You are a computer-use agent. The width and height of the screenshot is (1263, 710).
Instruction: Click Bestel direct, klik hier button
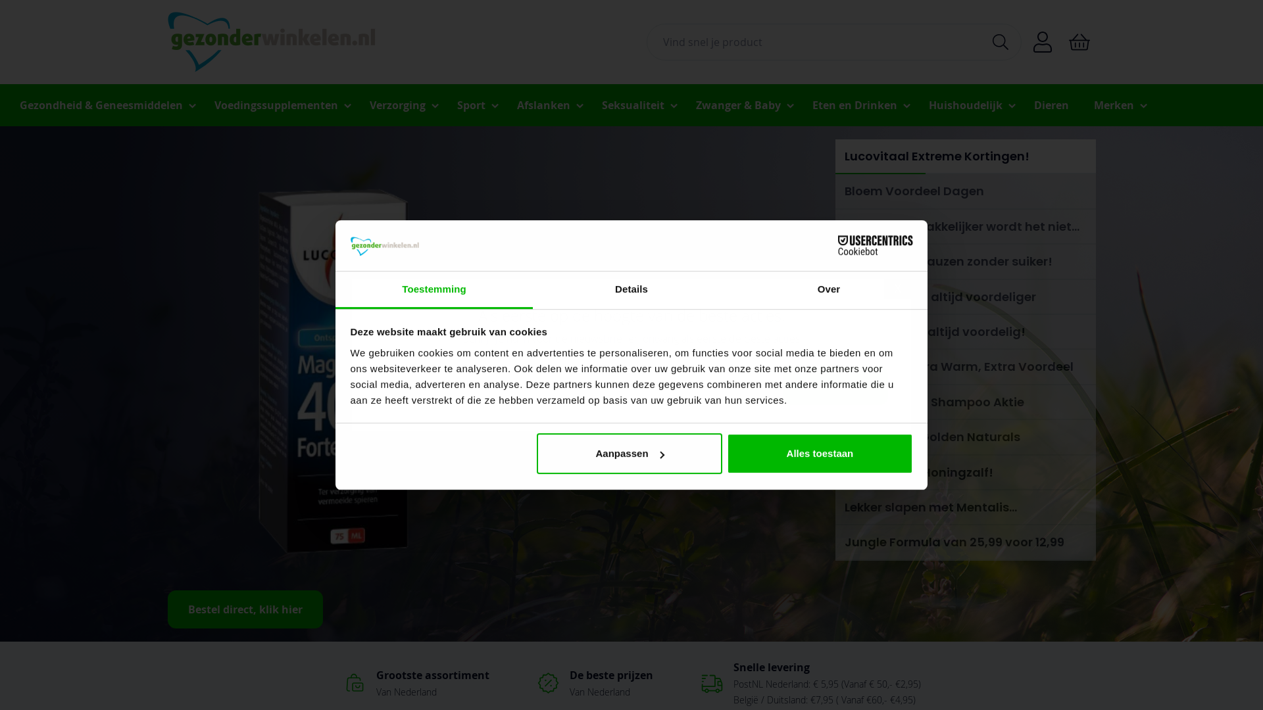pos(245,609)
